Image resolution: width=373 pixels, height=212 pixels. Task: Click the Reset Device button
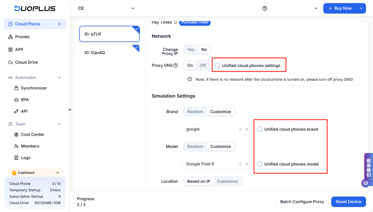coord(348,202)
